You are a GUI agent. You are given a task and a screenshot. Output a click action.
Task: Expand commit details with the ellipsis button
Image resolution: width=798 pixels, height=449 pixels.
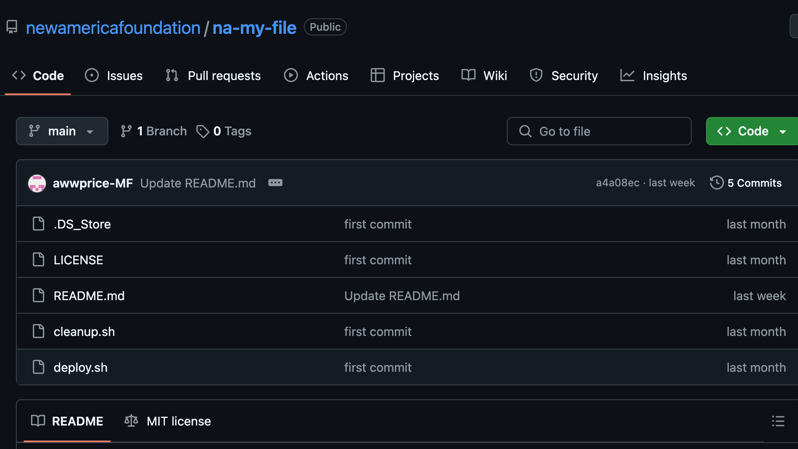pos(275,183)
